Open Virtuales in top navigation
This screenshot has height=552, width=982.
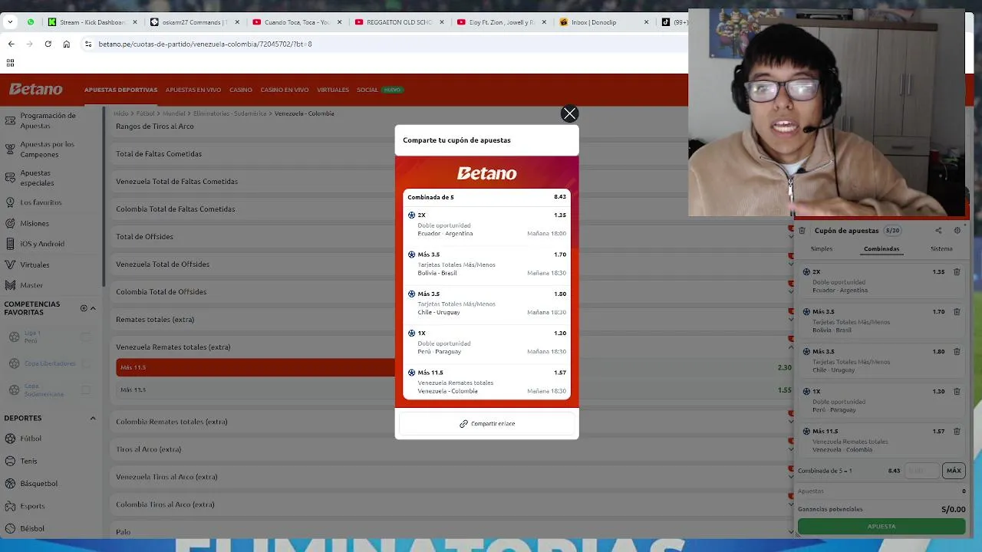pyautogui.click(x=333, y=90)
